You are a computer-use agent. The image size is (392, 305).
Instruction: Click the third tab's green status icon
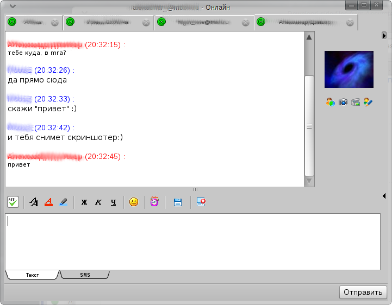pyautogui.click(x=161, y=22)
